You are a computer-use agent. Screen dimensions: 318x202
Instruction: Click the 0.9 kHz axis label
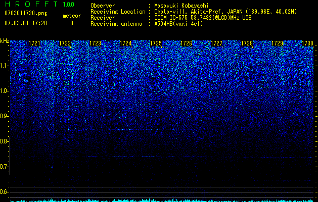[x=4, y=116]
